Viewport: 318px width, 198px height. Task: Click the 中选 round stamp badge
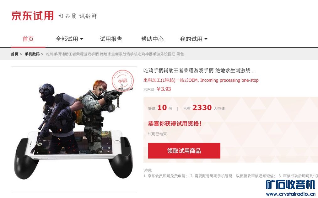(x=123, y=81)
